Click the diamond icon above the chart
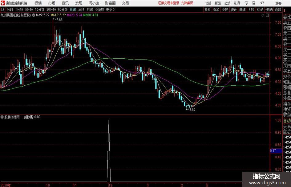The image size is (291, 187). 263,15
